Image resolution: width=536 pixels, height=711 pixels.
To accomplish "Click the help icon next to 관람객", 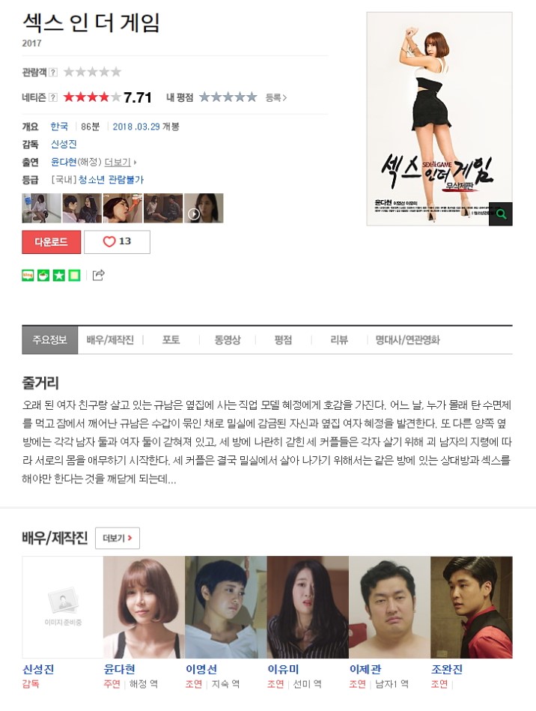I will pos(53,72).
